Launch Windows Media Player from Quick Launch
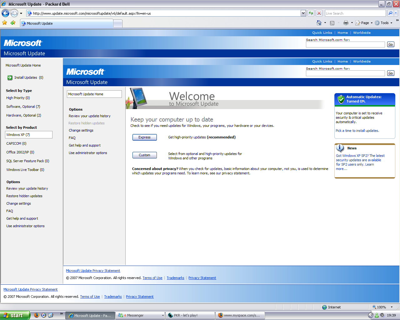400x320 pixels. click(x=44, y=315)
